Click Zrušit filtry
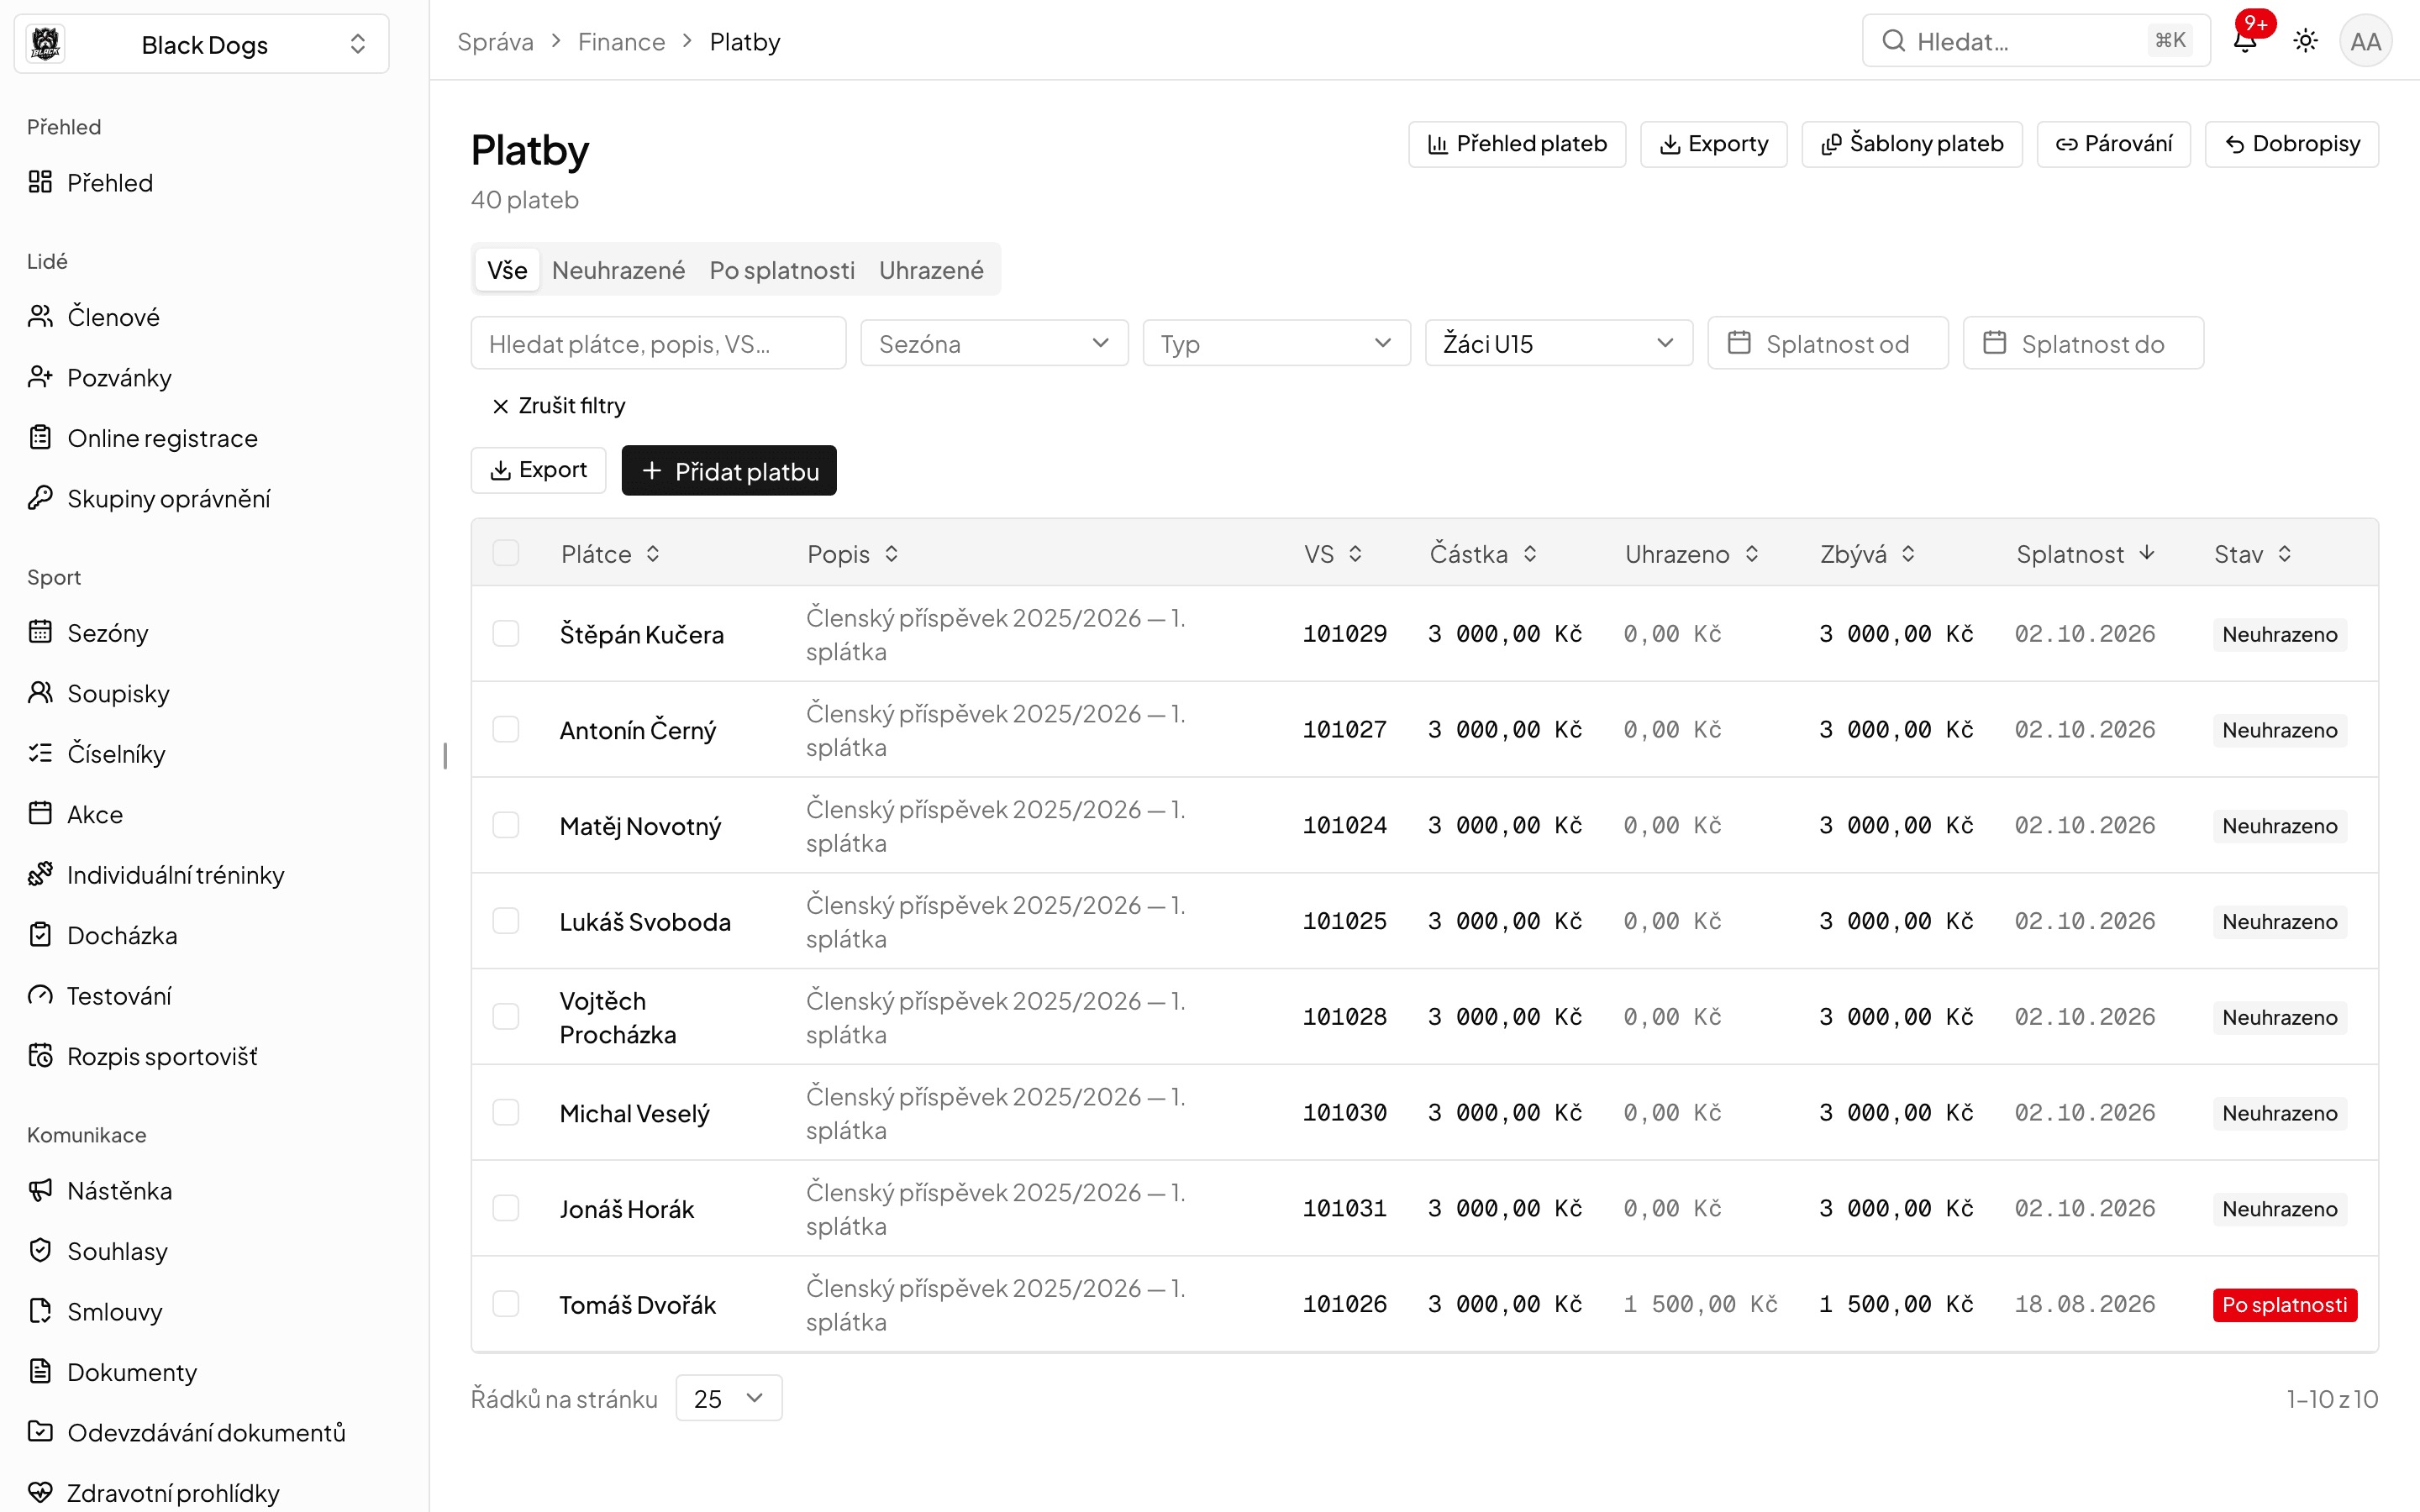This screenshot has height=1512, width=2420. click(558, 406)
